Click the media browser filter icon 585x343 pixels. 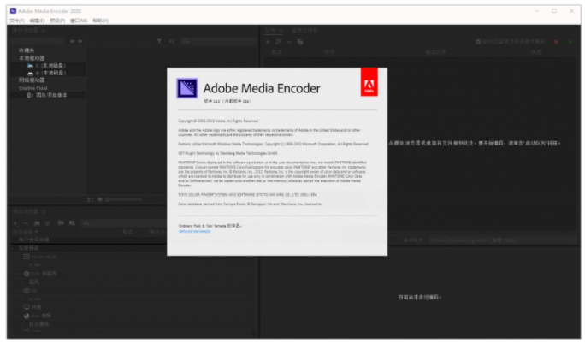pos(160,41)
